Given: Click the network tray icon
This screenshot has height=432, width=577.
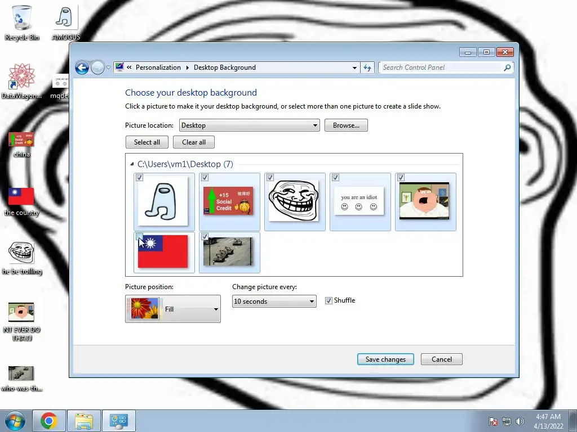Looking at the screenshot, I should click(x=507, y=421).
